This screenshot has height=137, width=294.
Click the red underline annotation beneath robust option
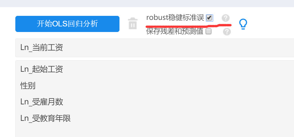click(188, 26)
